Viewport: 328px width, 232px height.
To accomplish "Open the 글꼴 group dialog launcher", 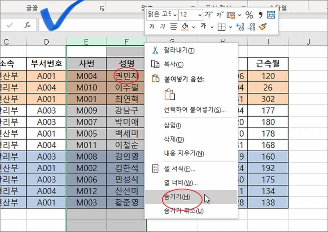I will pyautogui.click(x=102, y=9).
